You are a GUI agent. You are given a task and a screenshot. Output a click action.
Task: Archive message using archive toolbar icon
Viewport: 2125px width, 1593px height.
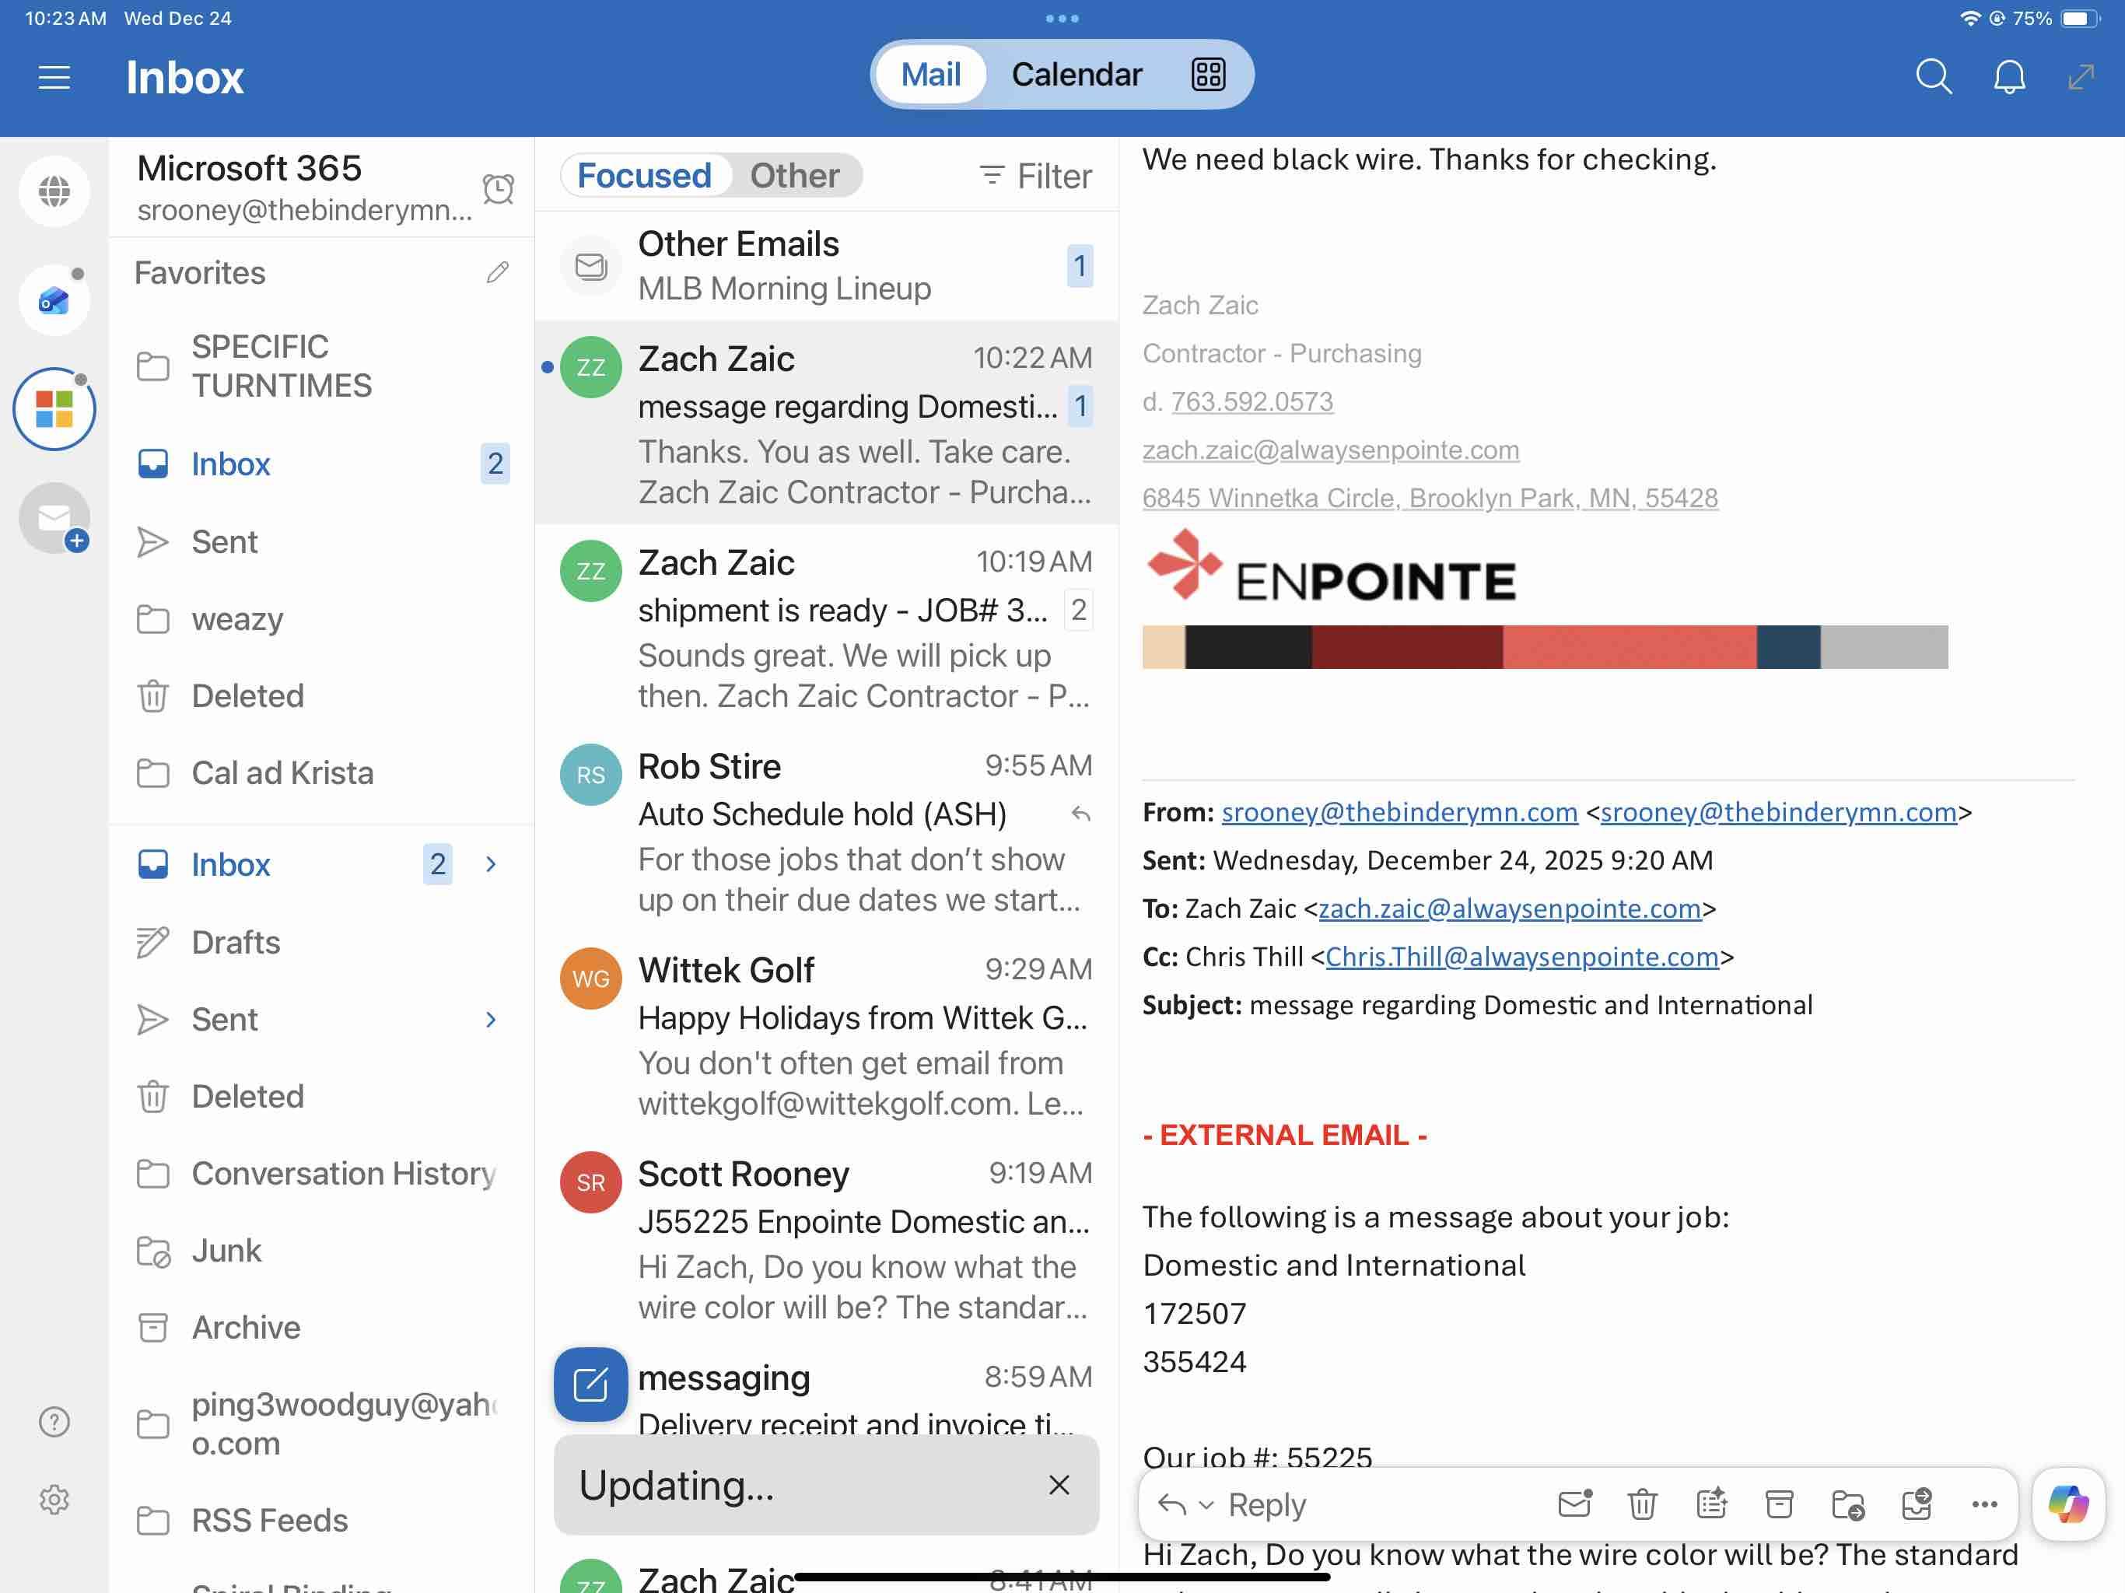(x=1779, y=1504)
